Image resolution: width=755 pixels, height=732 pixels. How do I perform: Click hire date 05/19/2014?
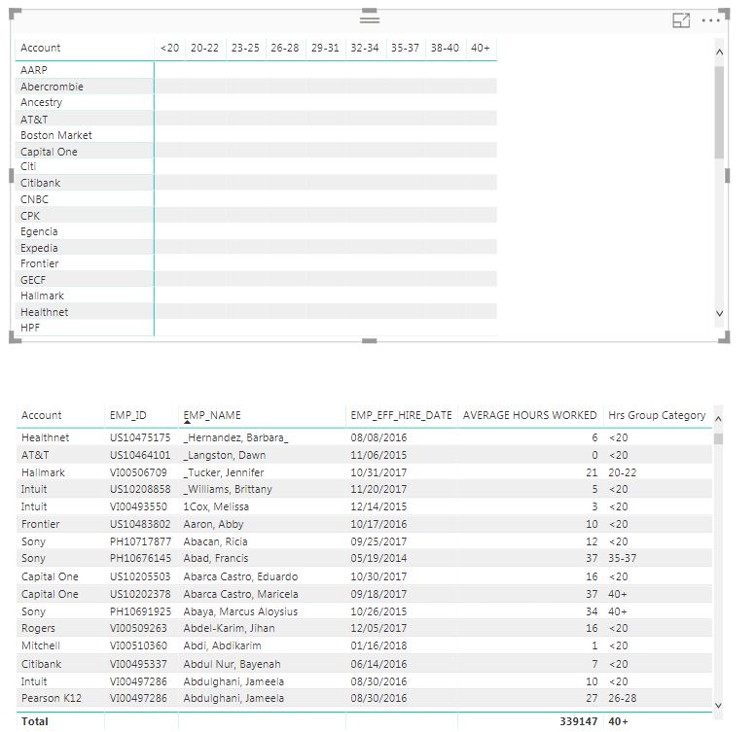[x=378, y=558]
